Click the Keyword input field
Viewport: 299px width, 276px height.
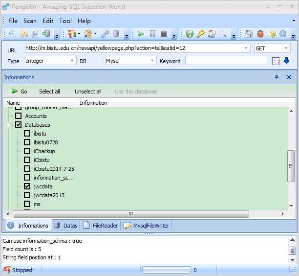pos(226,61)
